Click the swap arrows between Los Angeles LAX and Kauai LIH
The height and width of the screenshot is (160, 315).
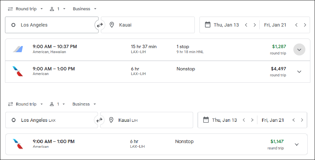(x=99, y=120)
